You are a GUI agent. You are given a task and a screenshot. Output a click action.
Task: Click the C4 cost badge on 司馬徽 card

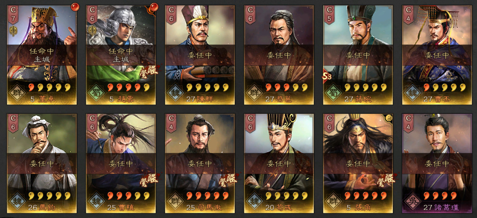pos(171,124)
